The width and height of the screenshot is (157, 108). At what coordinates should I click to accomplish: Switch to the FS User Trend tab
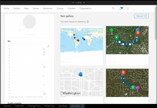49,106
